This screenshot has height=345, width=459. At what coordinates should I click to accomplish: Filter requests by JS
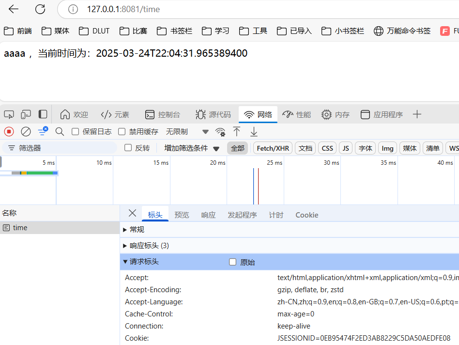point(346,148)
